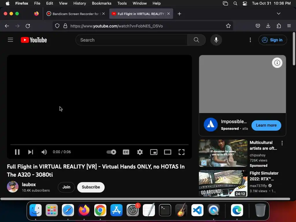Click the page vertical scrollbar
The image size is (296, 222).
coord(294,49)
